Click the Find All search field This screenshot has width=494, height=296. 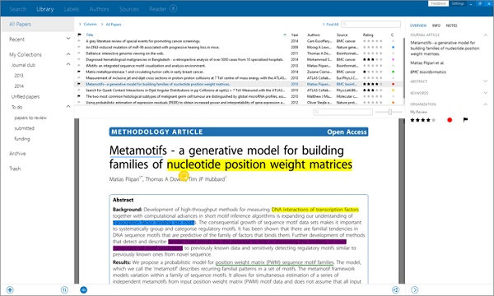tap(370, 24)
